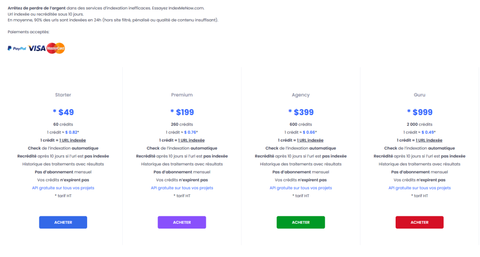Click the $399 Agency price
Viewport: 480px width, 257px height.
click(x=303, y=112)
